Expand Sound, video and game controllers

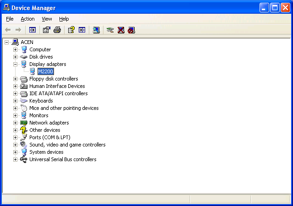point(15,145)
